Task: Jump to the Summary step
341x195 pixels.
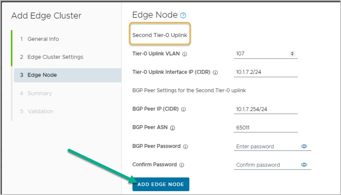Action: [39, 93]
